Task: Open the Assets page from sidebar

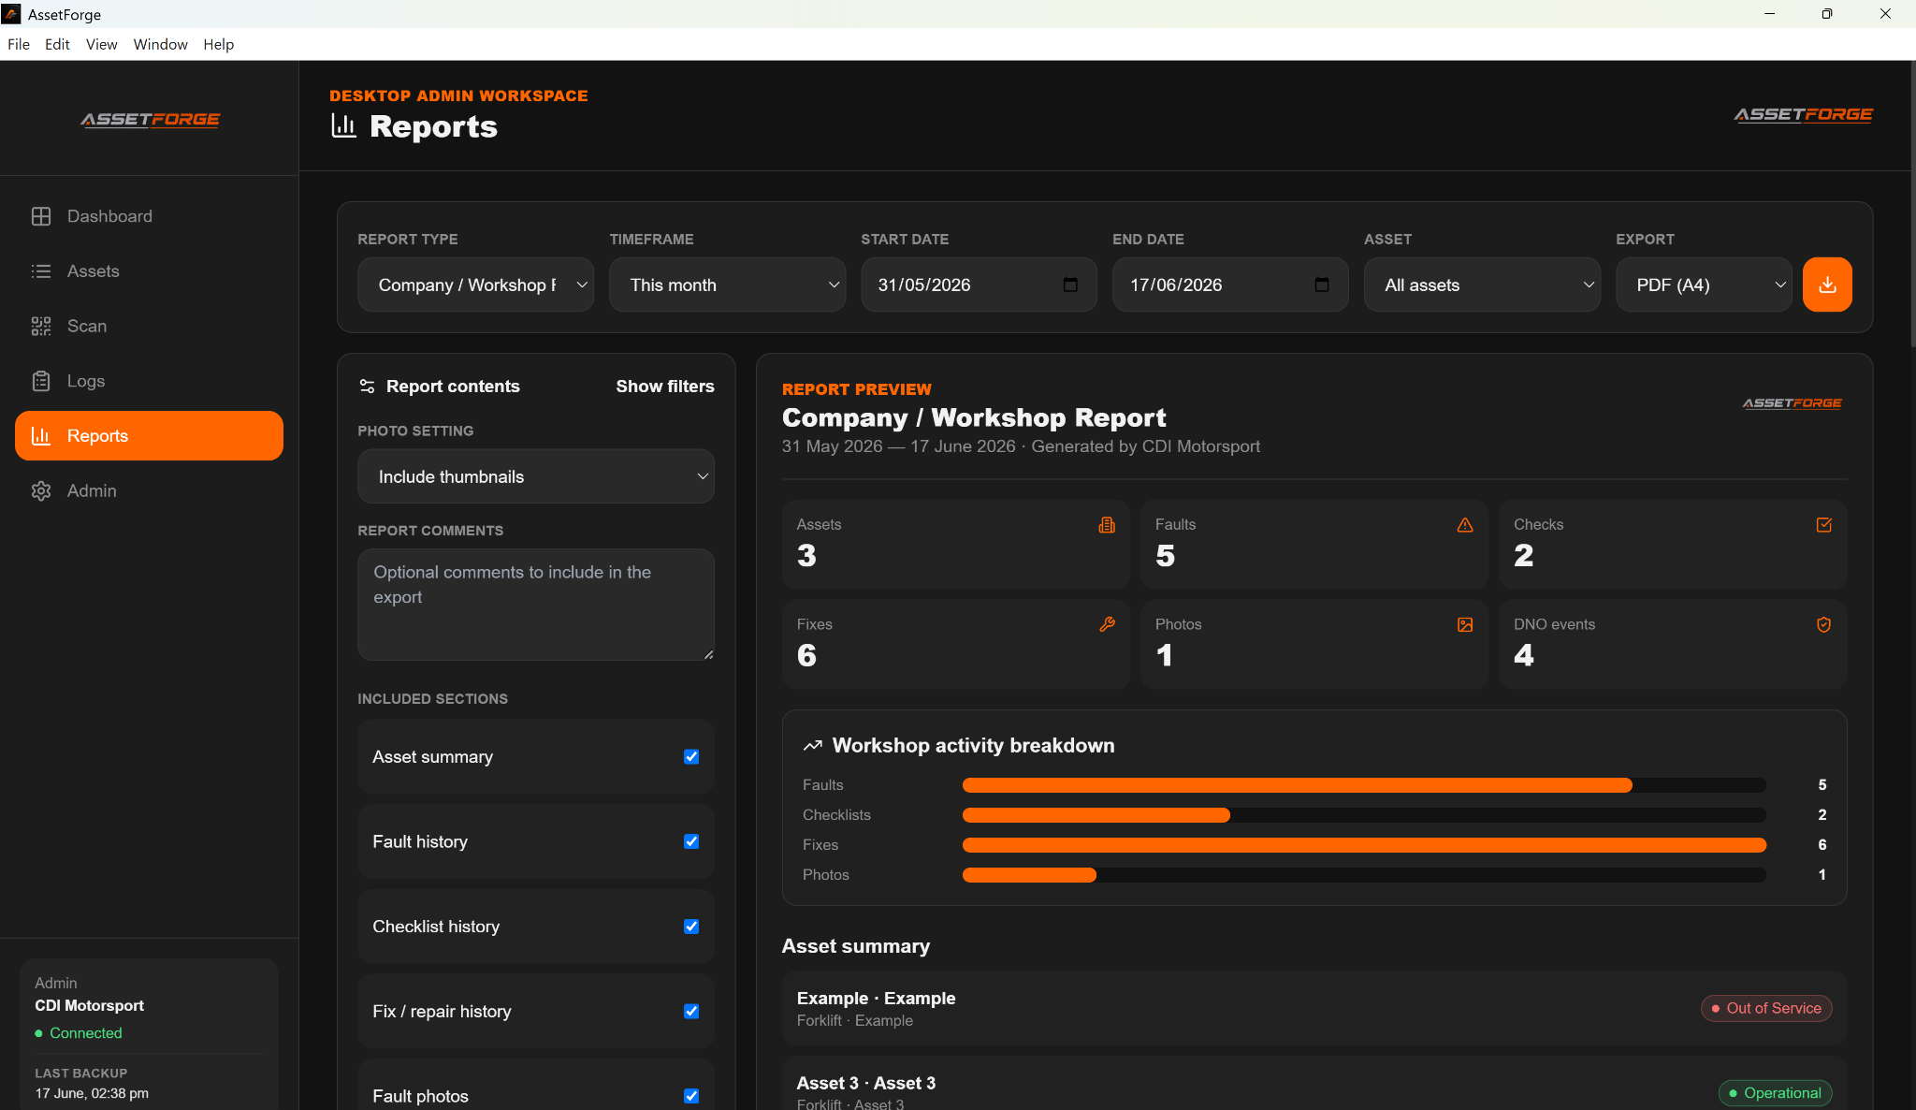Action: tap(149, 271)
